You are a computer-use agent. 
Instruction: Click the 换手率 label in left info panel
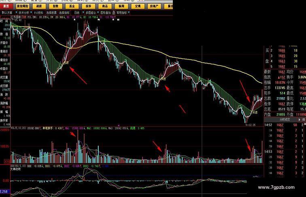tap(4, 121)
